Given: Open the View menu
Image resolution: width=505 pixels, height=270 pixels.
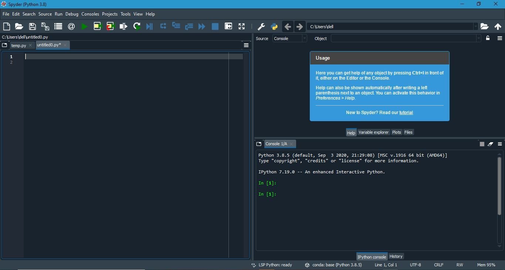Looking at the screenshot, I should pos(138,14).
